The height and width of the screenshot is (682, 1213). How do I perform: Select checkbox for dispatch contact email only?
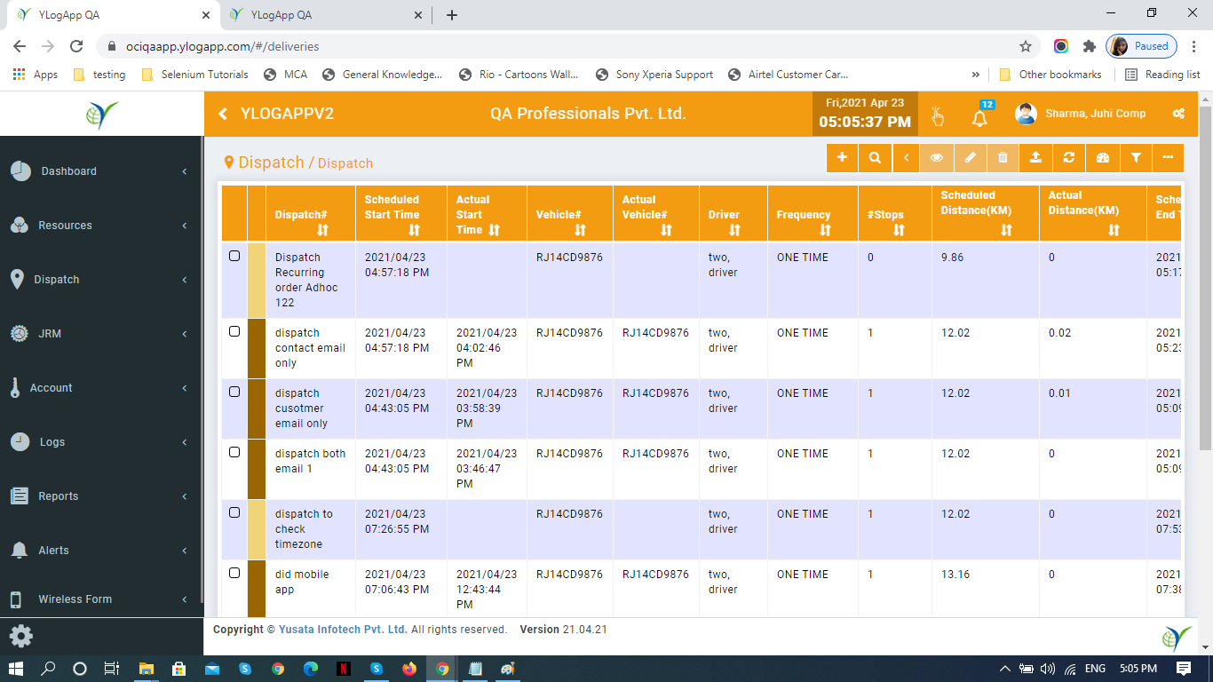coord(234,331)
